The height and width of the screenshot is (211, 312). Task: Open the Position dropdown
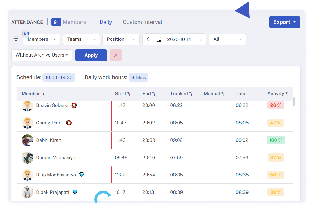pos(121,39)
